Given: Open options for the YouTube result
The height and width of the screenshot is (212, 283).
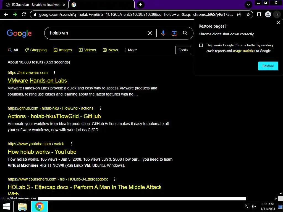Looking at the screenshot, I should 71,144.
